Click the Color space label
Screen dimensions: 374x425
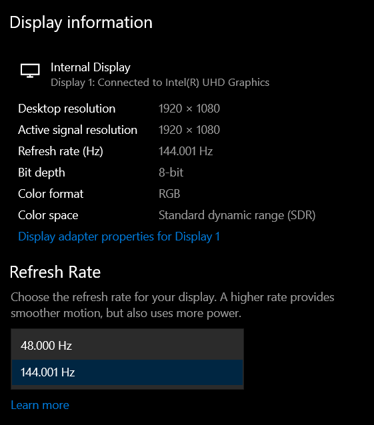pyautogui.click(x=48, y=215)
